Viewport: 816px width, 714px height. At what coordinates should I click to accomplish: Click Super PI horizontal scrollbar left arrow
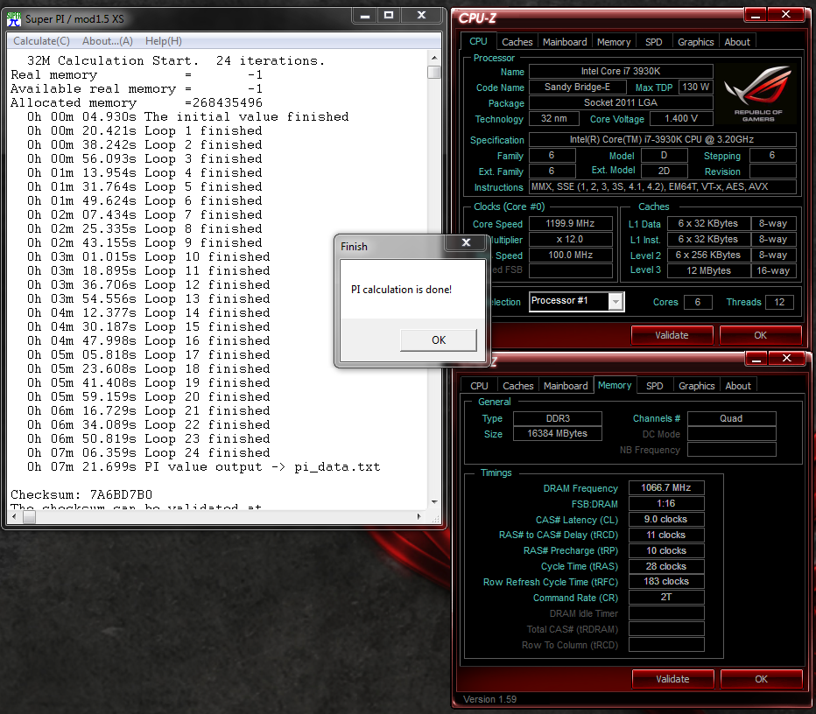point(14,517)
